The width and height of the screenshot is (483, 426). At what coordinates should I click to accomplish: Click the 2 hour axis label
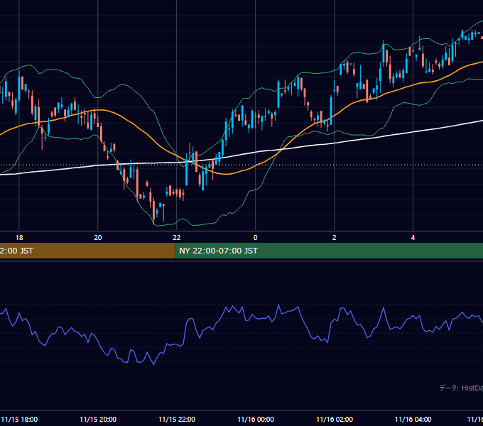click(335, 237)
